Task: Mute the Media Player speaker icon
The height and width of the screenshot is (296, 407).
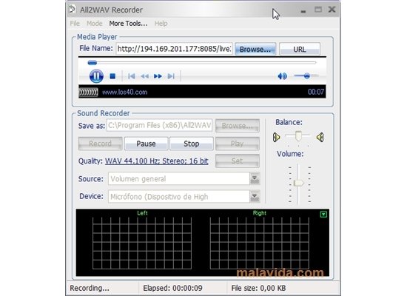Action: [282, 76]
